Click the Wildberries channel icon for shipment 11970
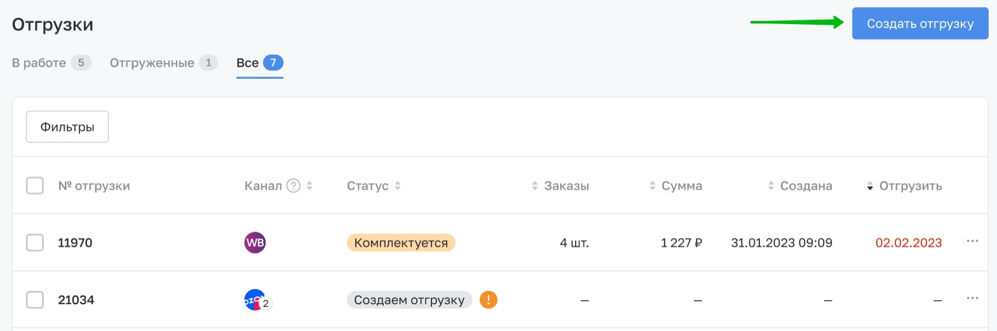Viewport: 997px width, 331px height. tap(255, 243)
